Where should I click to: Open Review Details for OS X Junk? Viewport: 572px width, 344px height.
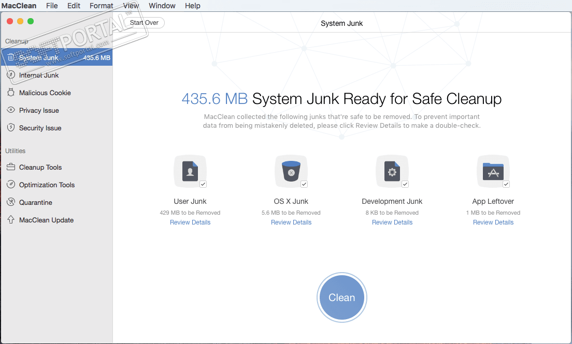coord(291,222)
